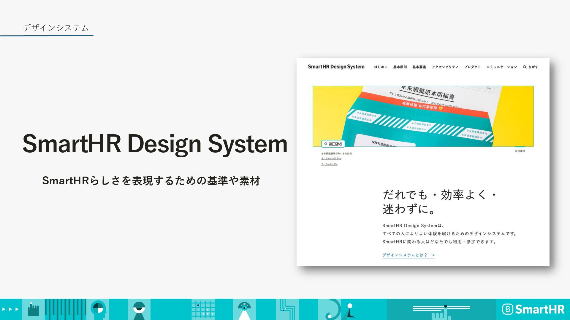Click the head profile illustration in the footer

coord(98,309)
